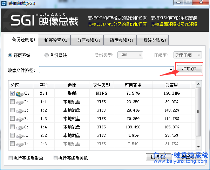Switch to the 磁盘克隆(Y) tab
Viewport: 210px width, 170px height.
point(120,40)
